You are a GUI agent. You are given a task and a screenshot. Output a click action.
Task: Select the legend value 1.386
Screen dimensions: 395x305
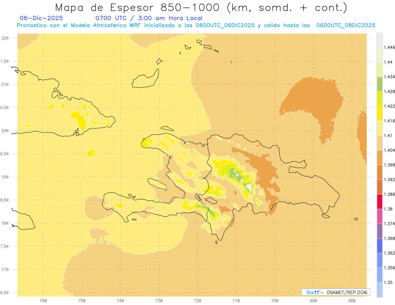(x=389, y=194)
